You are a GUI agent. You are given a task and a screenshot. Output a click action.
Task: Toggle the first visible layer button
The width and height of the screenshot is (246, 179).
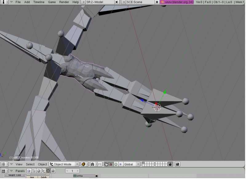143,163
